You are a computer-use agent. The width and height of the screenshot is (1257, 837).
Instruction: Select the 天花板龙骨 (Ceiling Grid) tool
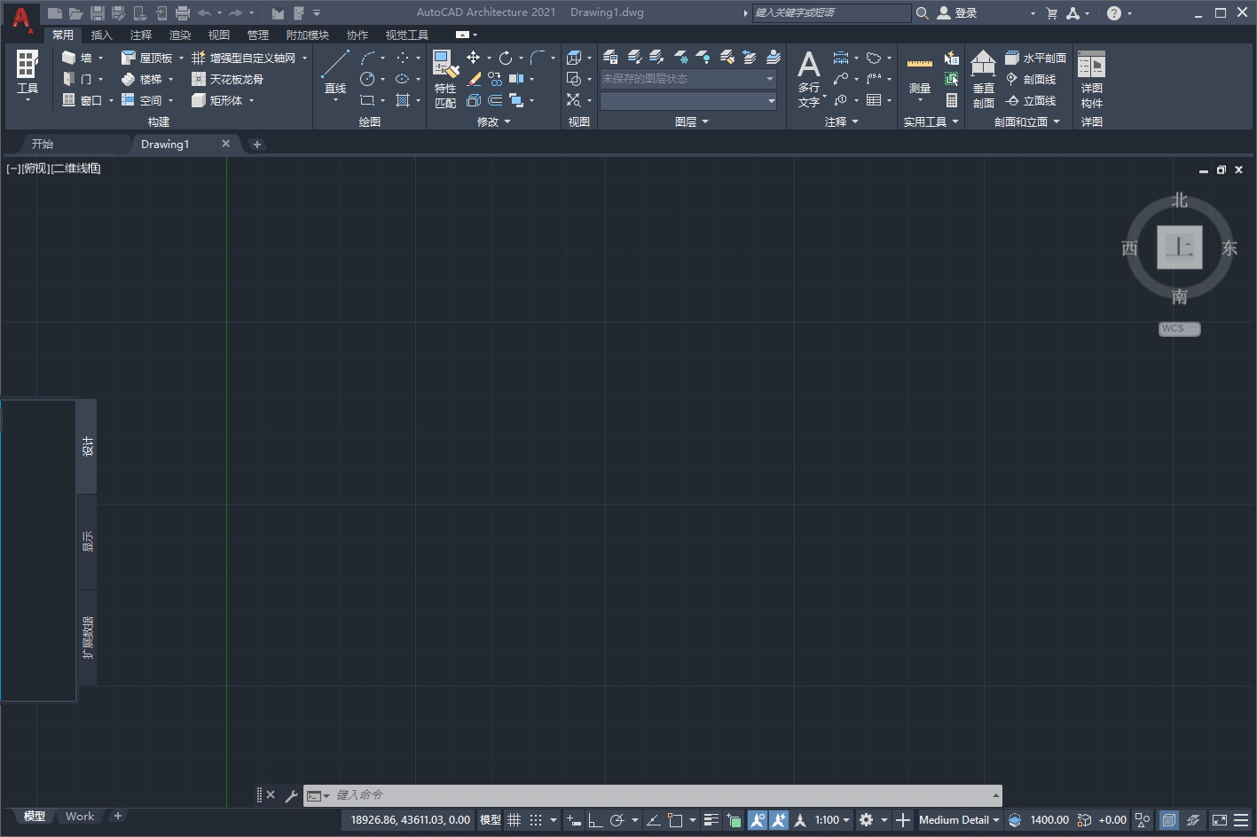(232, 78)
